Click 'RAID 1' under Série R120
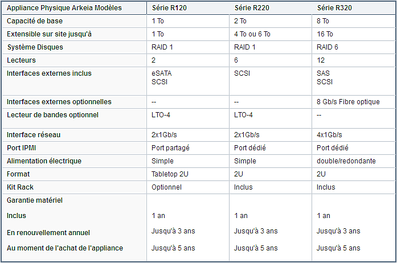The width and height of the screenshot is (397, 263). click(x=162, y=47)
